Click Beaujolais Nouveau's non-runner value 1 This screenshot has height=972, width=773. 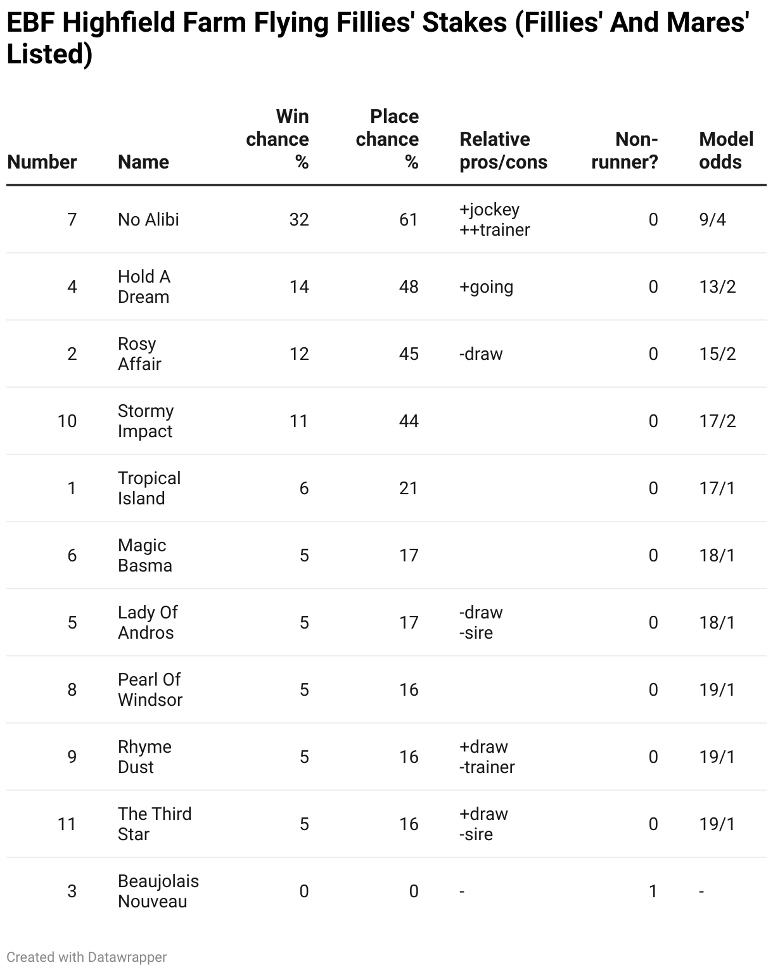653,891
